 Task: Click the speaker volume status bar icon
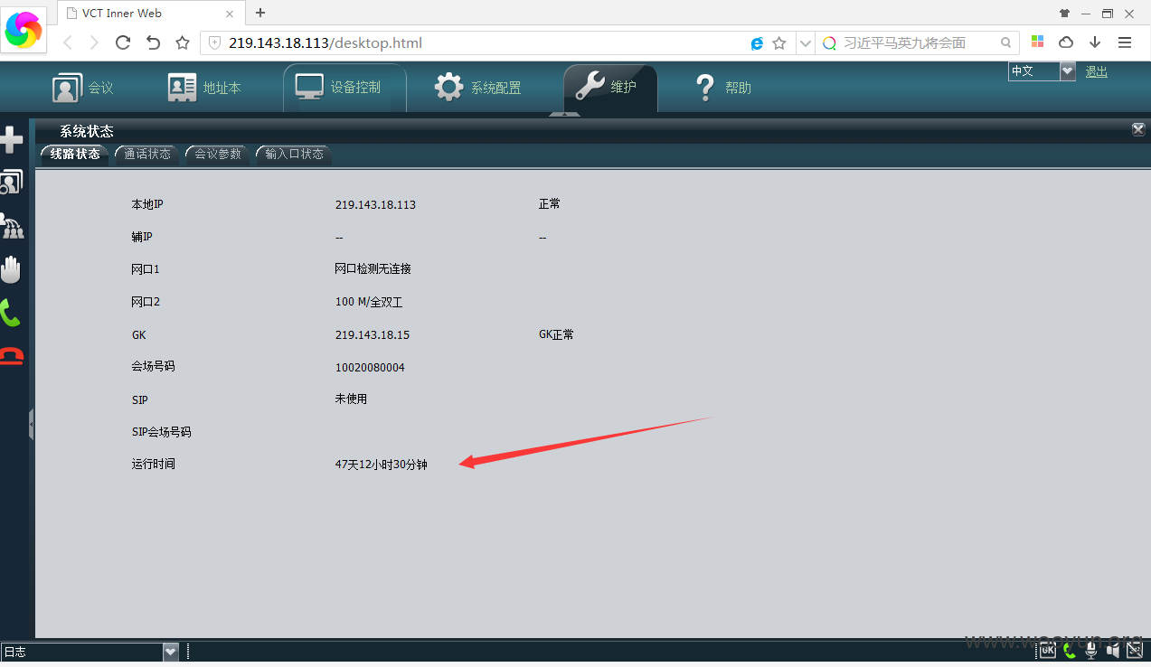tap(1113, 650)
